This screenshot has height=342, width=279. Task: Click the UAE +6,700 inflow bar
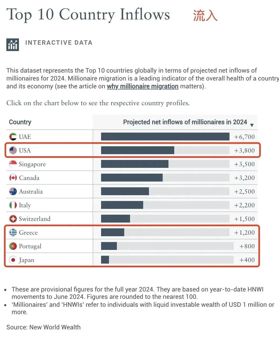click(x=165, y=137)
